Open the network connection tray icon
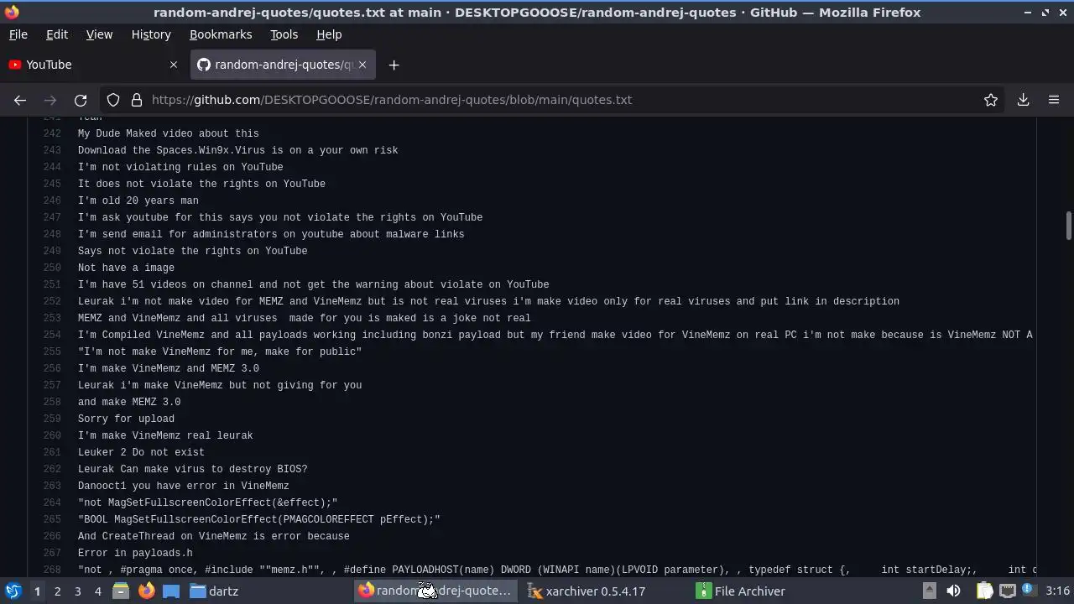This screenshot has height=604, width=1074. pos(1007,591)
